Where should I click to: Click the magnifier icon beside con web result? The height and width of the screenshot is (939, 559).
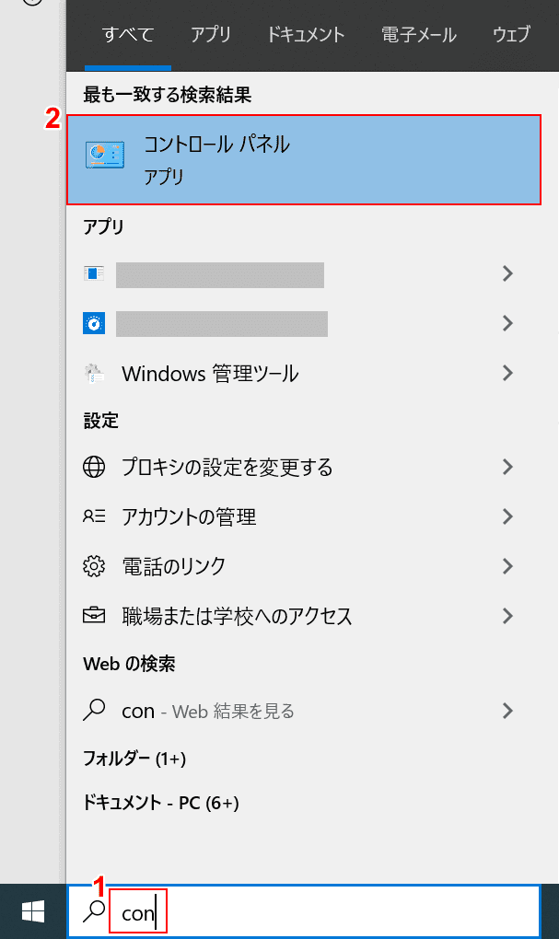click(94, 711)
